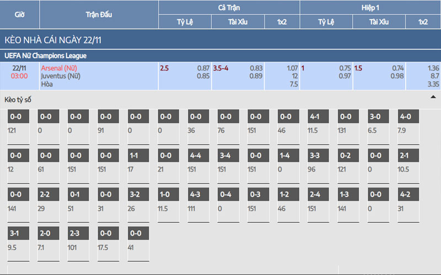This screenshot has width=441, height=275.
Task: Choose full-match Tài Xỉu odds 0.83
Action: tap(256, 68)
